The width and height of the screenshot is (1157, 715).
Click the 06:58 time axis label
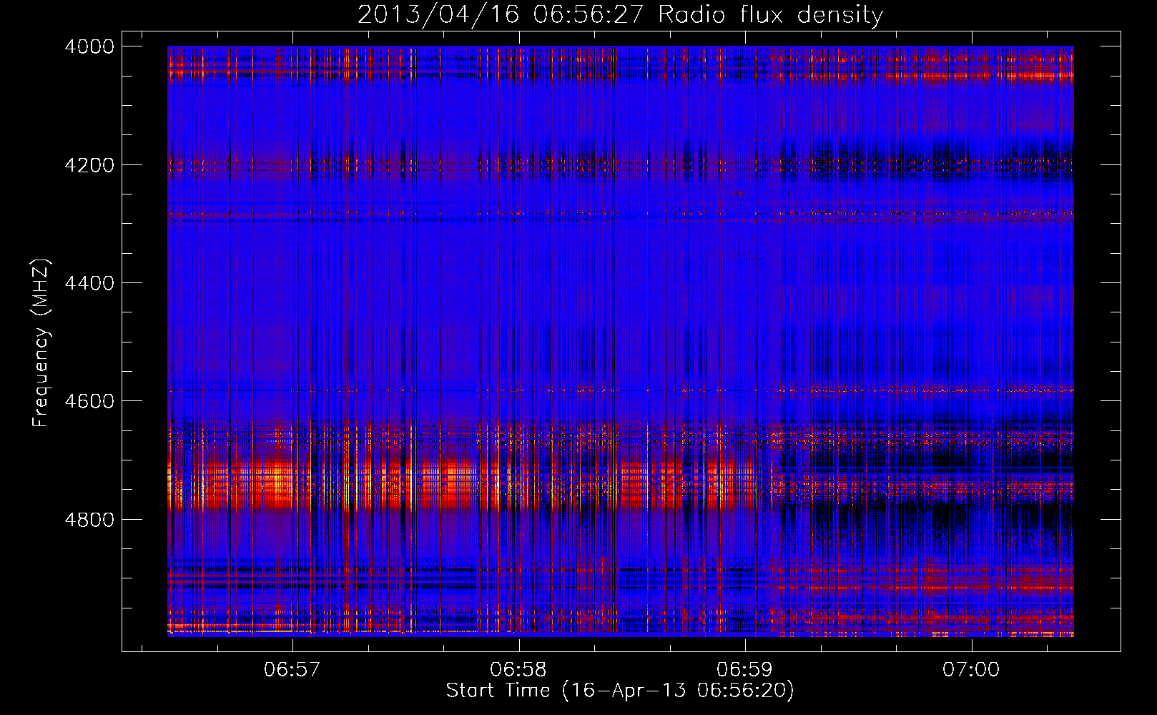518,670
